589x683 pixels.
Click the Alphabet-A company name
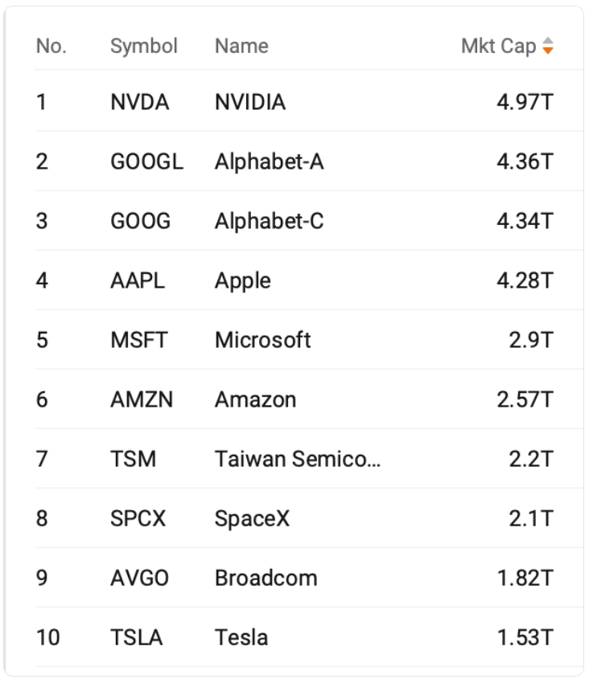coord(270,162)
